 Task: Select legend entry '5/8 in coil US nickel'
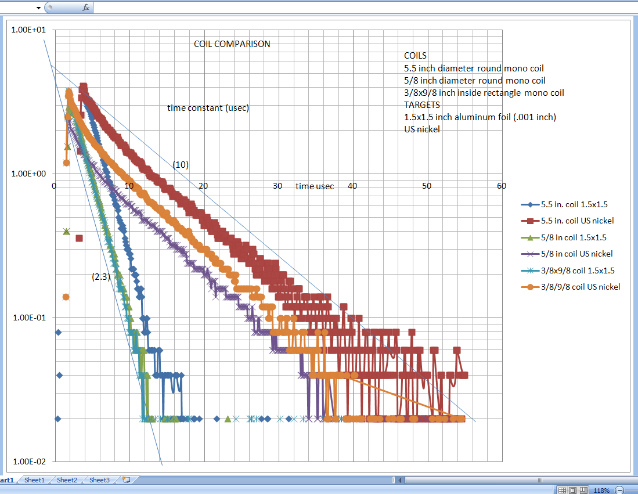coord(567,254)
